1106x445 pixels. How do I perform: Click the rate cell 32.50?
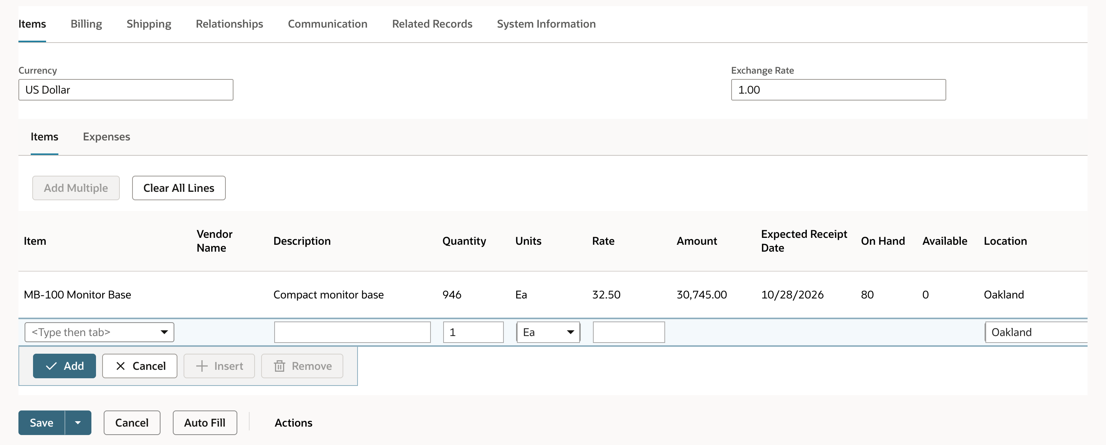click(606, 295)
